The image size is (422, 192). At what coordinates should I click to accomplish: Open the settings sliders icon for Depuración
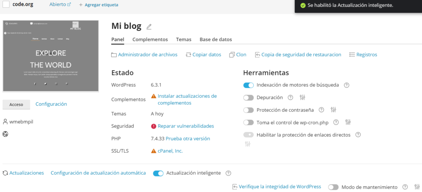point(302,97)
